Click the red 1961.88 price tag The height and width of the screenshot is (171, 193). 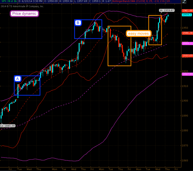(x=187, y=11)
